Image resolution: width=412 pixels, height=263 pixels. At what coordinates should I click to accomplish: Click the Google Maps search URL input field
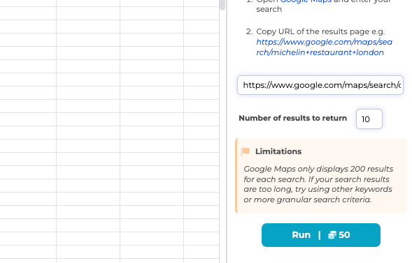320,85
